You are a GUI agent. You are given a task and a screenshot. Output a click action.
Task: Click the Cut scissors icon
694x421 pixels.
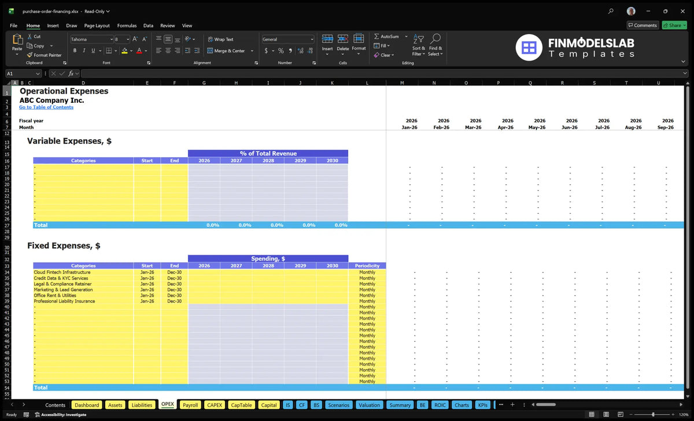click(x=29, y=36)
